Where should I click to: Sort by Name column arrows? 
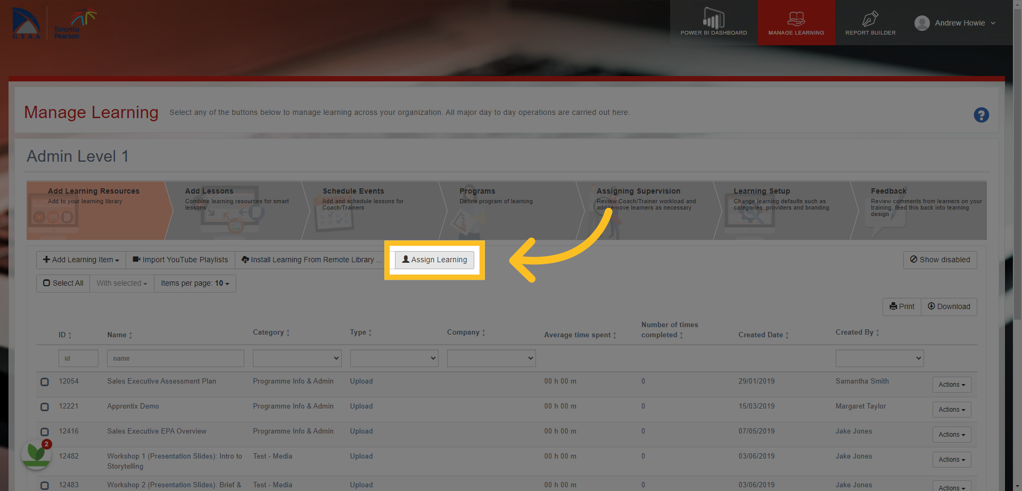130,335
